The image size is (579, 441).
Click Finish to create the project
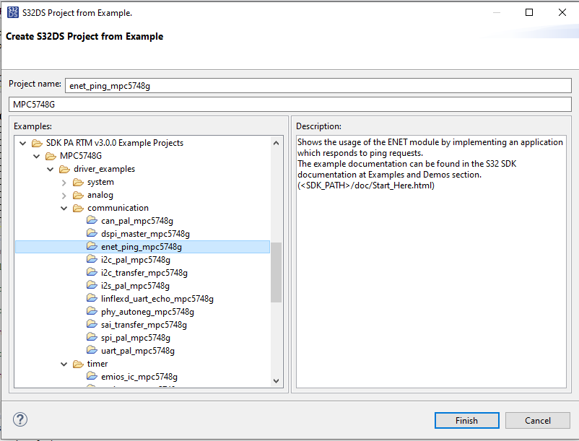467,420
